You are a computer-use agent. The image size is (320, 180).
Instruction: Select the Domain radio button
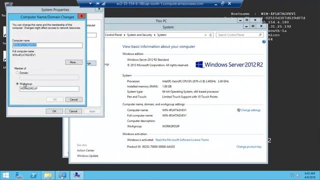click(x=17, y=72)
